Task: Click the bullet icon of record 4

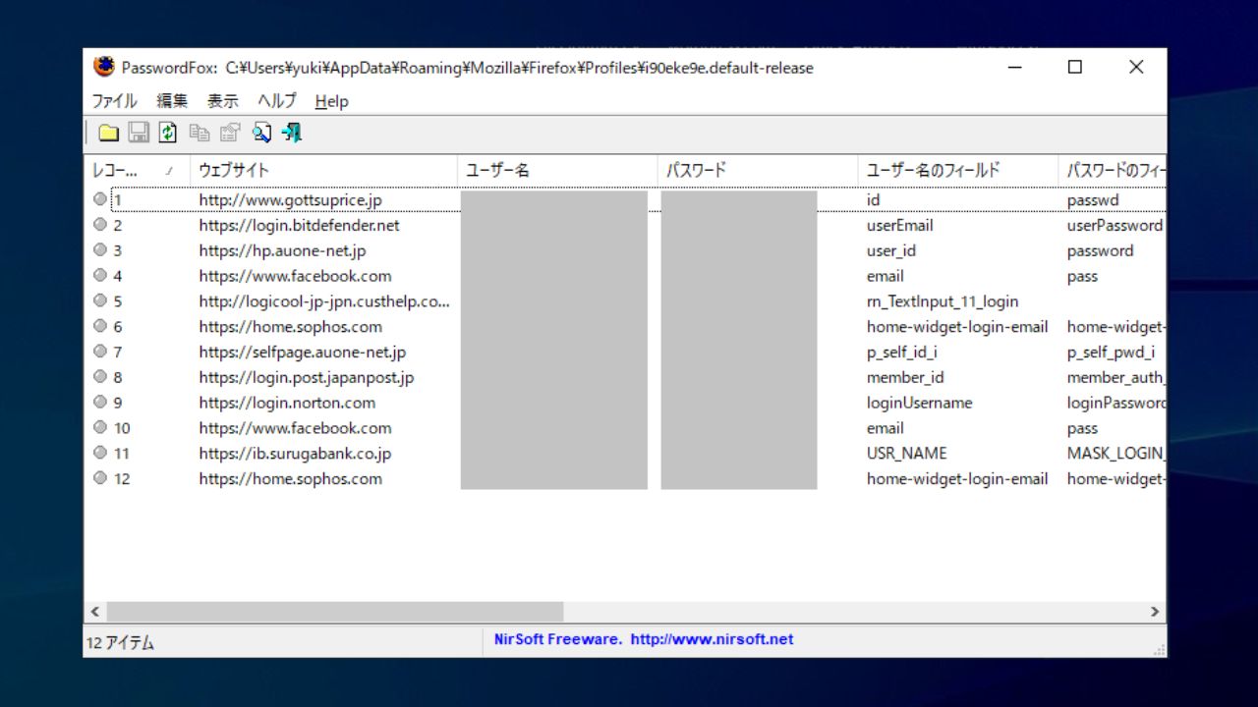Action: pos(100,276)
